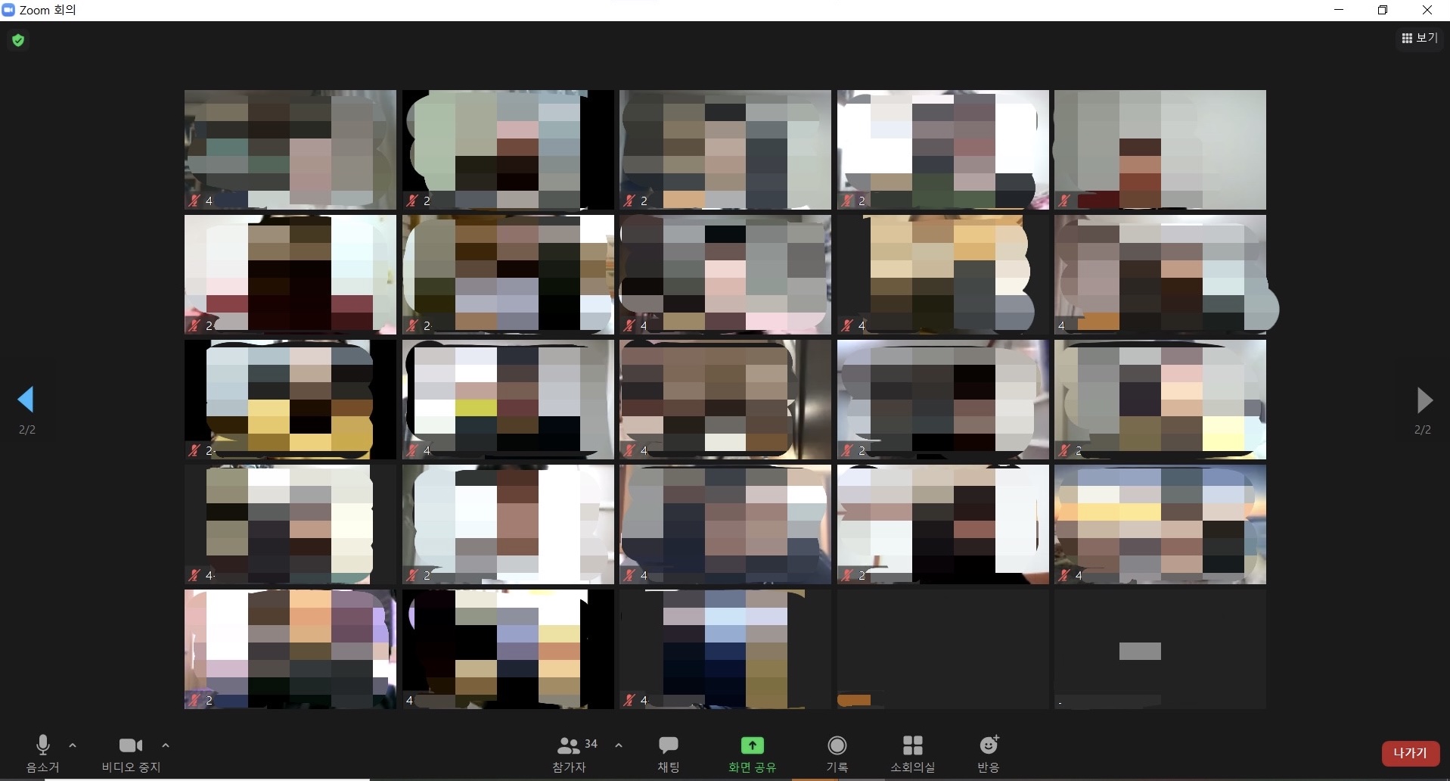Start recording with the 기록 button
This screenshot has height=781, width=1450.
coord(837,753)
